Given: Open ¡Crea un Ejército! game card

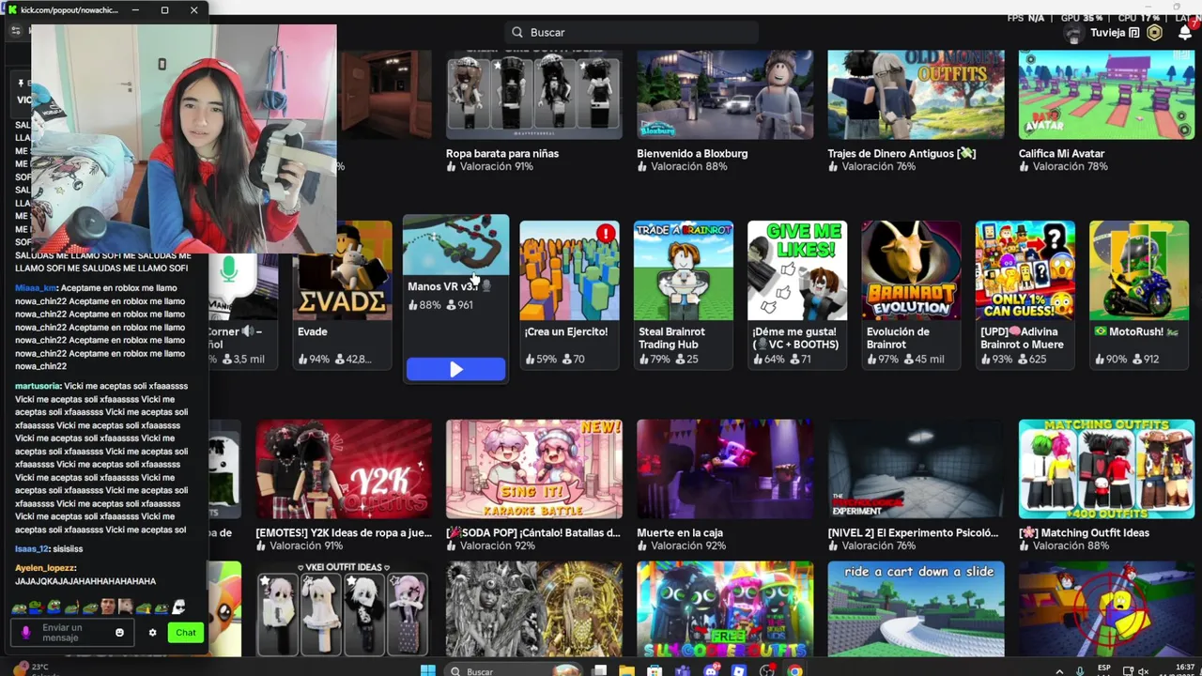Looking at the screenshot, I should [569, 294].
